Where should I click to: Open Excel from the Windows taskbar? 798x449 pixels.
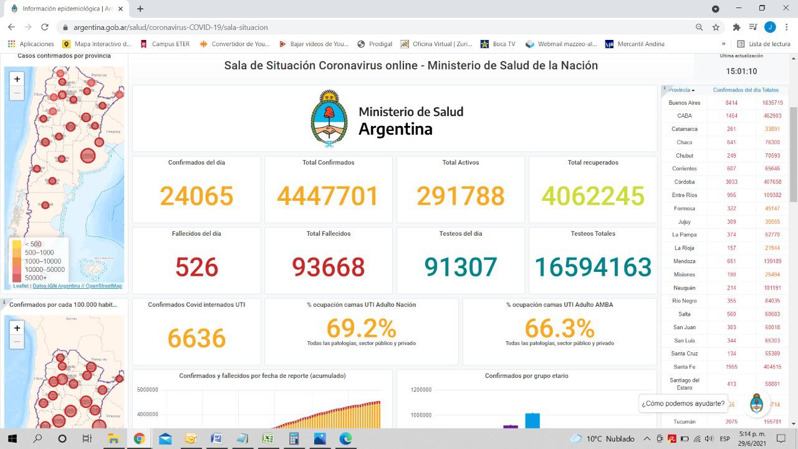[268, 438]
